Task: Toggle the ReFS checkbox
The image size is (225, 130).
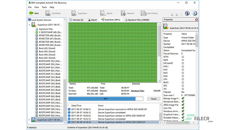Action: (183, 60)
